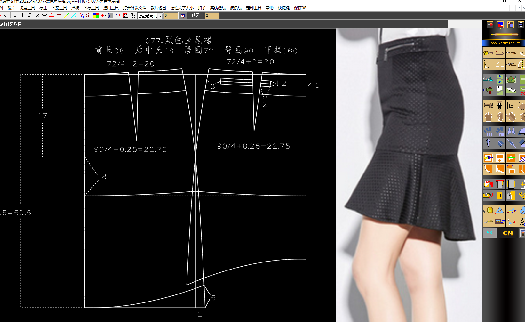The width and height of the screenshot is (525, 322).
Task: Open the 推板 menu
Action: [x=75, y=8]
